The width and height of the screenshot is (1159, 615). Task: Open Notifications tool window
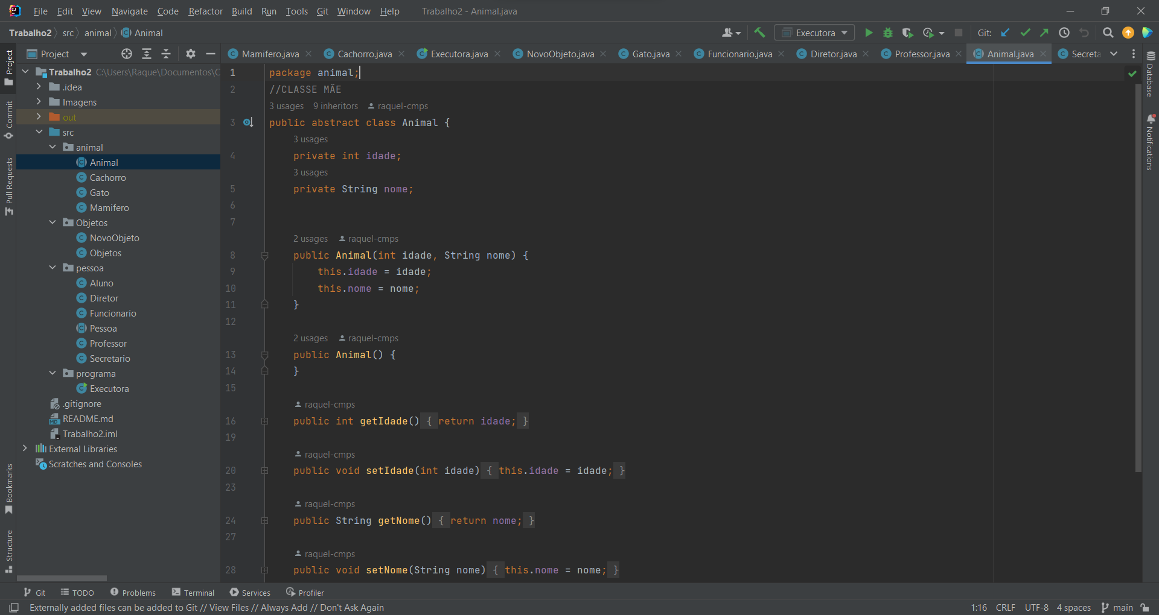click(x=1151, y=142)
